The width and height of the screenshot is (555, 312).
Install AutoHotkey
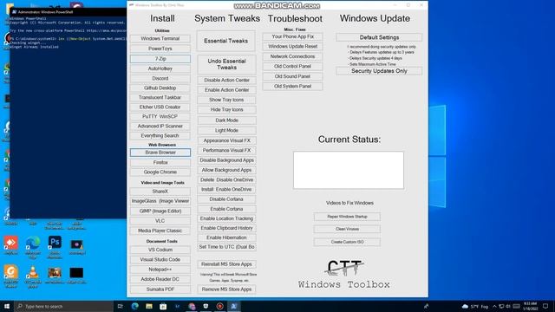(x=160, y=68)
